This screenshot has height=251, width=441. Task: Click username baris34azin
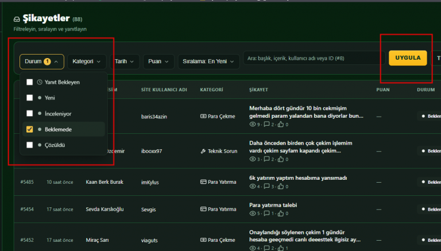[154, 117]
